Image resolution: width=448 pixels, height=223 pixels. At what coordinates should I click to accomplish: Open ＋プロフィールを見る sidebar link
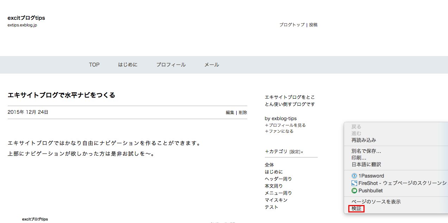coord(285,125)
